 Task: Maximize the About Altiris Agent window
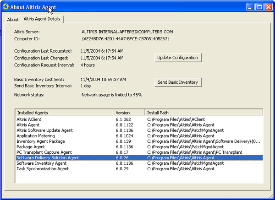[x=259, y=7]
